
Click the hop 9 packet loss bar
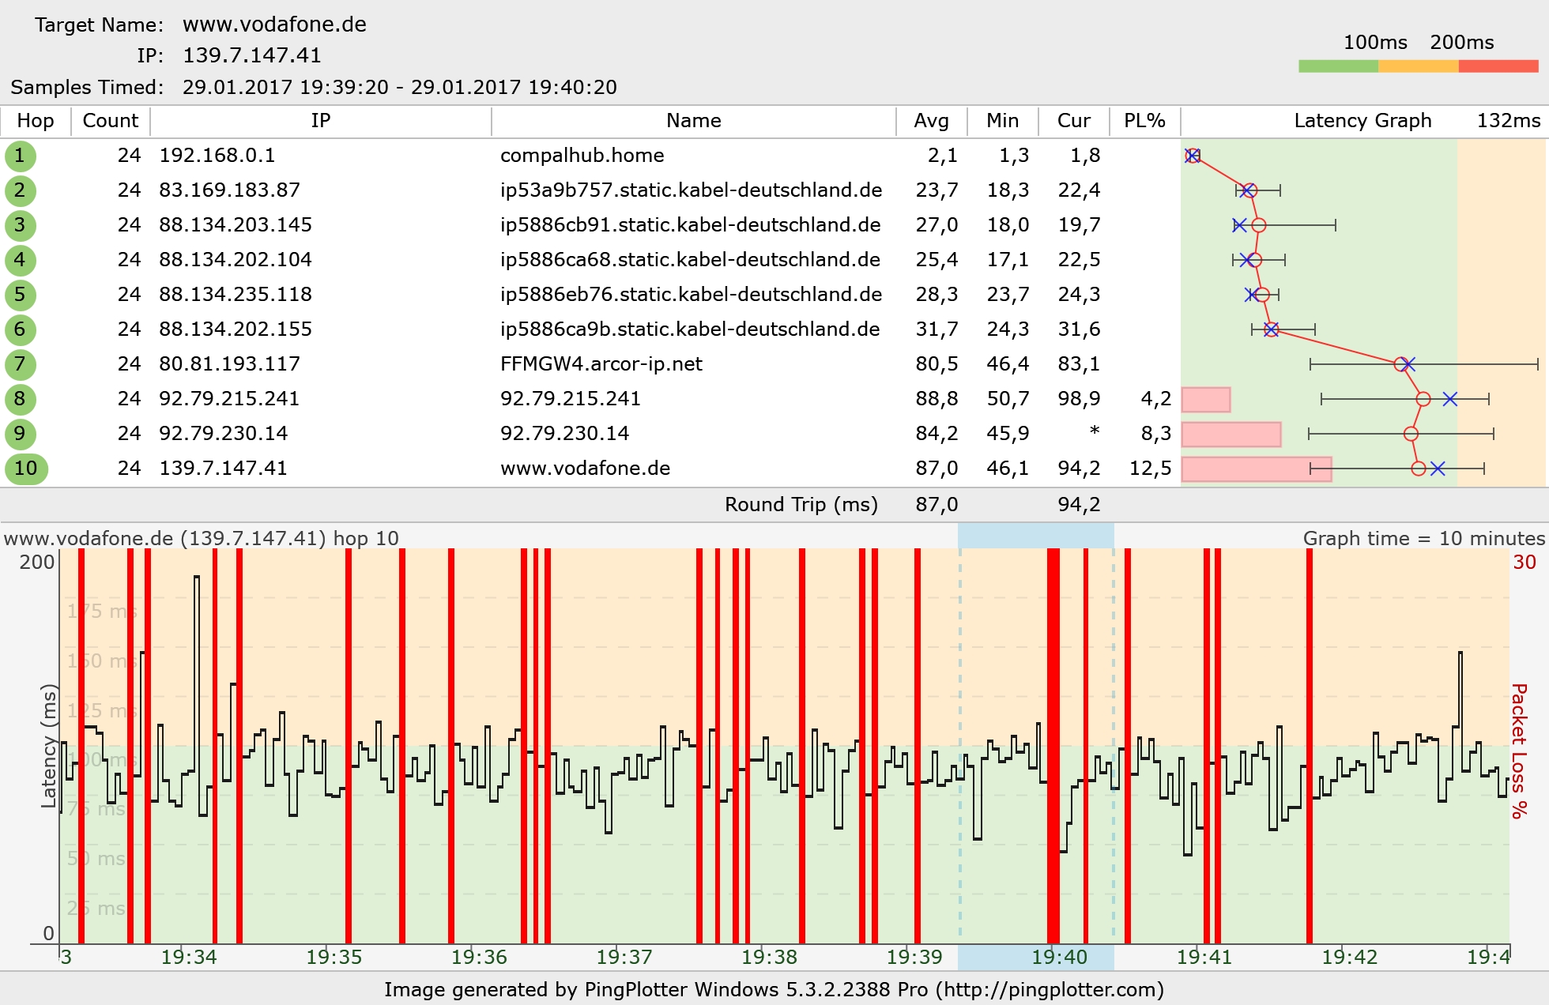1231,434
